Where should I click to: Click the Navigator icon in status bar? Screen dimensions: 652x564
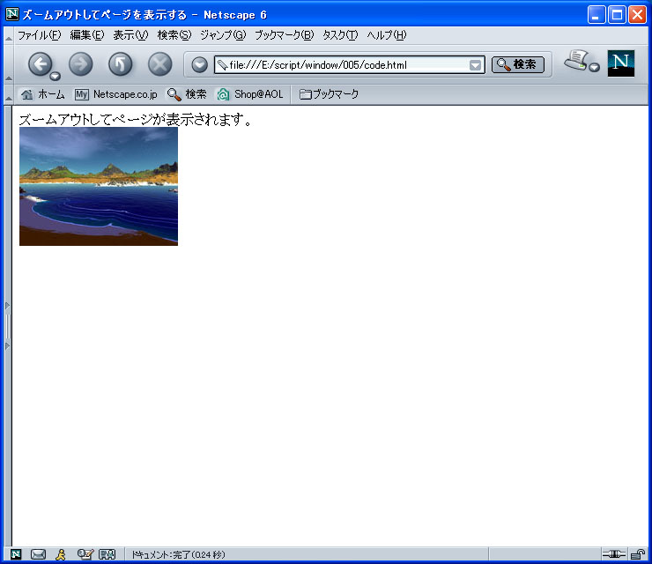(x=16, y=554)
